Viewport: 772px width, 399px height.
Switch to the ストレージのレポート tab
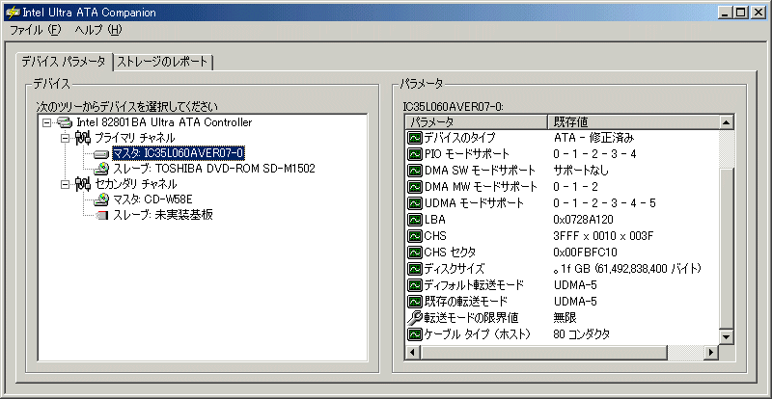162,62
